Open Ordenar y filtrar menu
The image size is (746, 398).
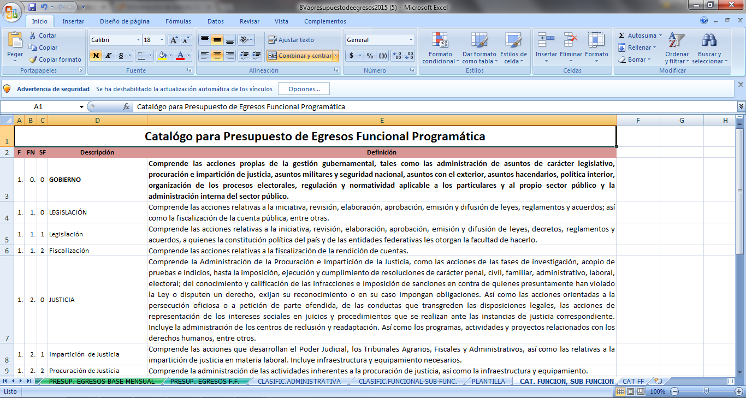click(x=677, y=48)
